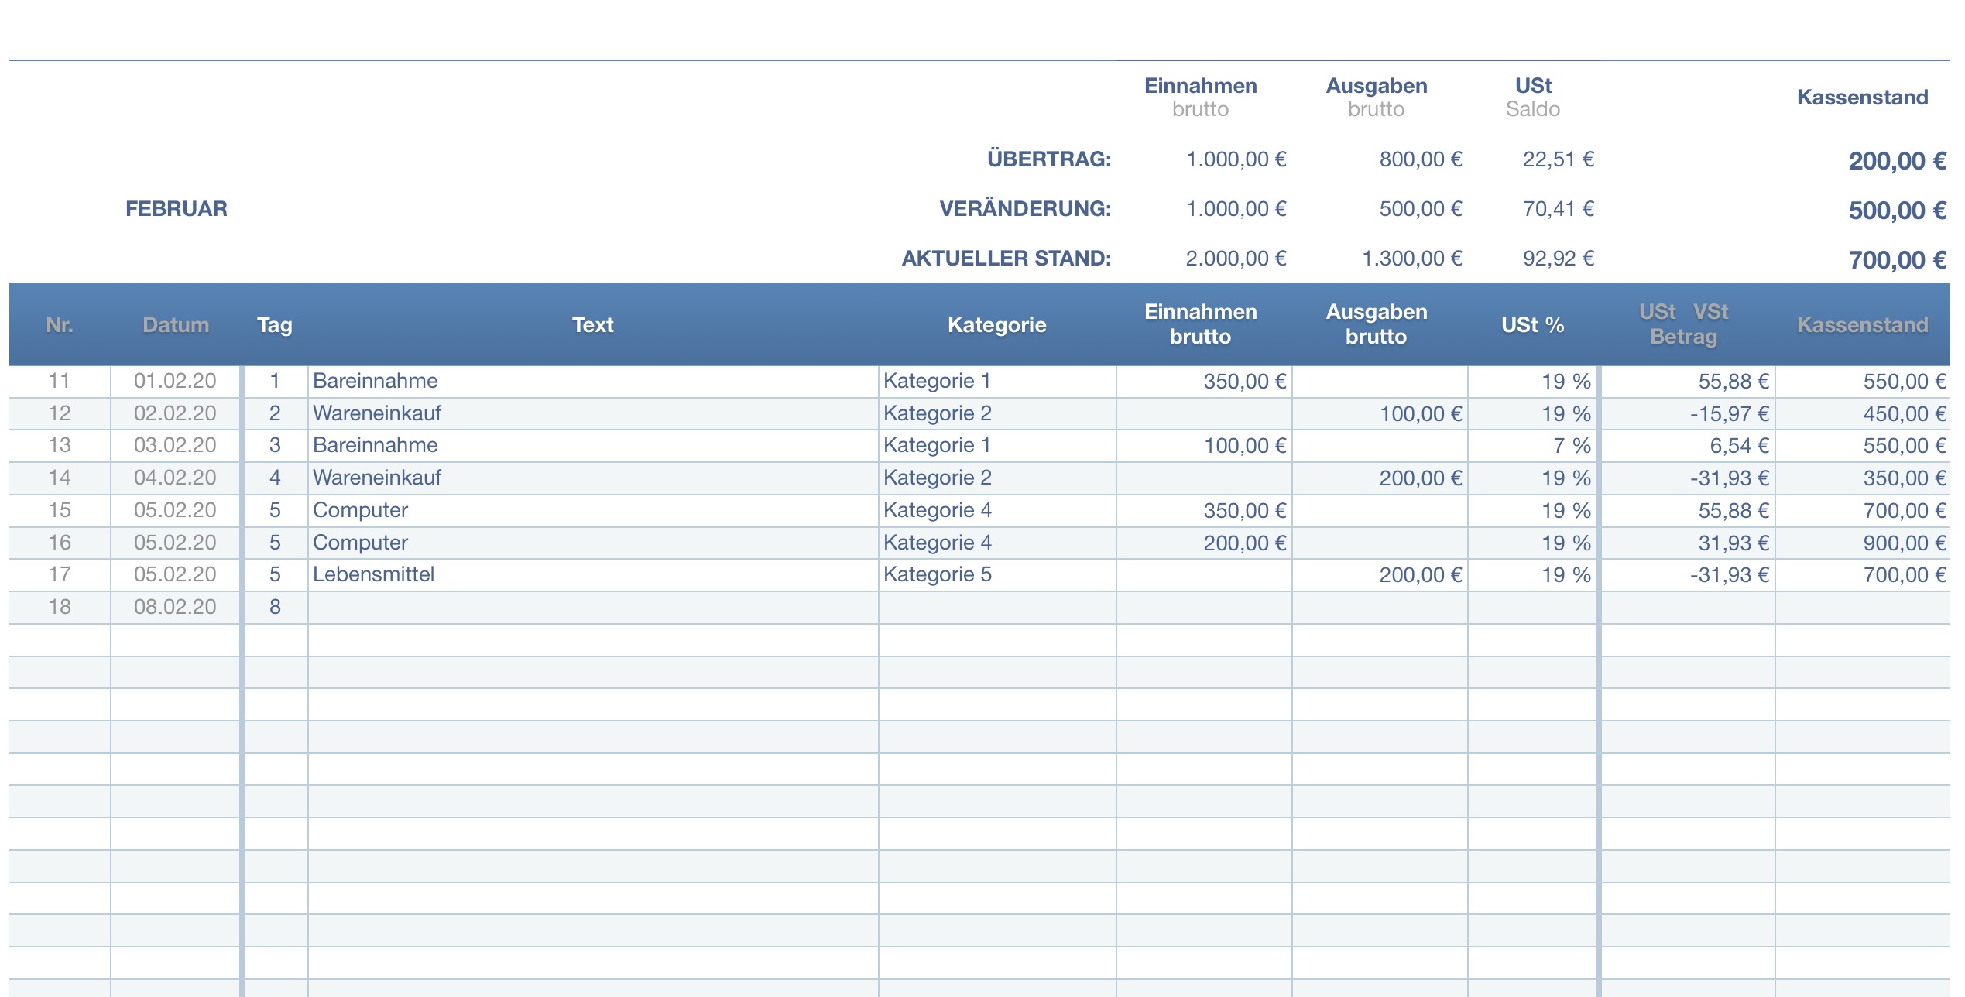Select Text cell of row 18
The image size is (1965, 997).
click(x=592, y=607)
